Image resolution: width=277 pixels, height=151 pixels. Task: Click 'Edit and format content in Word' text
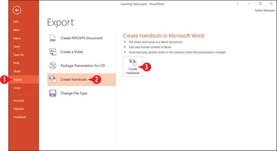(150, 47)
